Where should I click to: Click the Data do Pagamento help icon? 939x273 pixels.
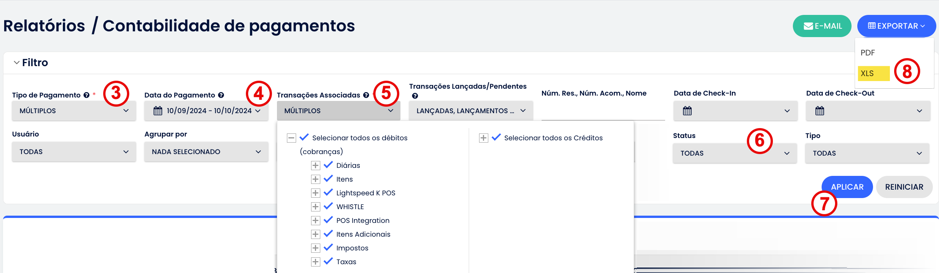click(221, 95)
